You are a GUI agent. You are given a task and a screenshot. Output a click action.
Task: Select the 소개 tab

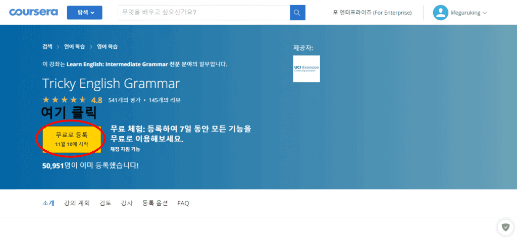pyautogui.click(x=48, y=203)
